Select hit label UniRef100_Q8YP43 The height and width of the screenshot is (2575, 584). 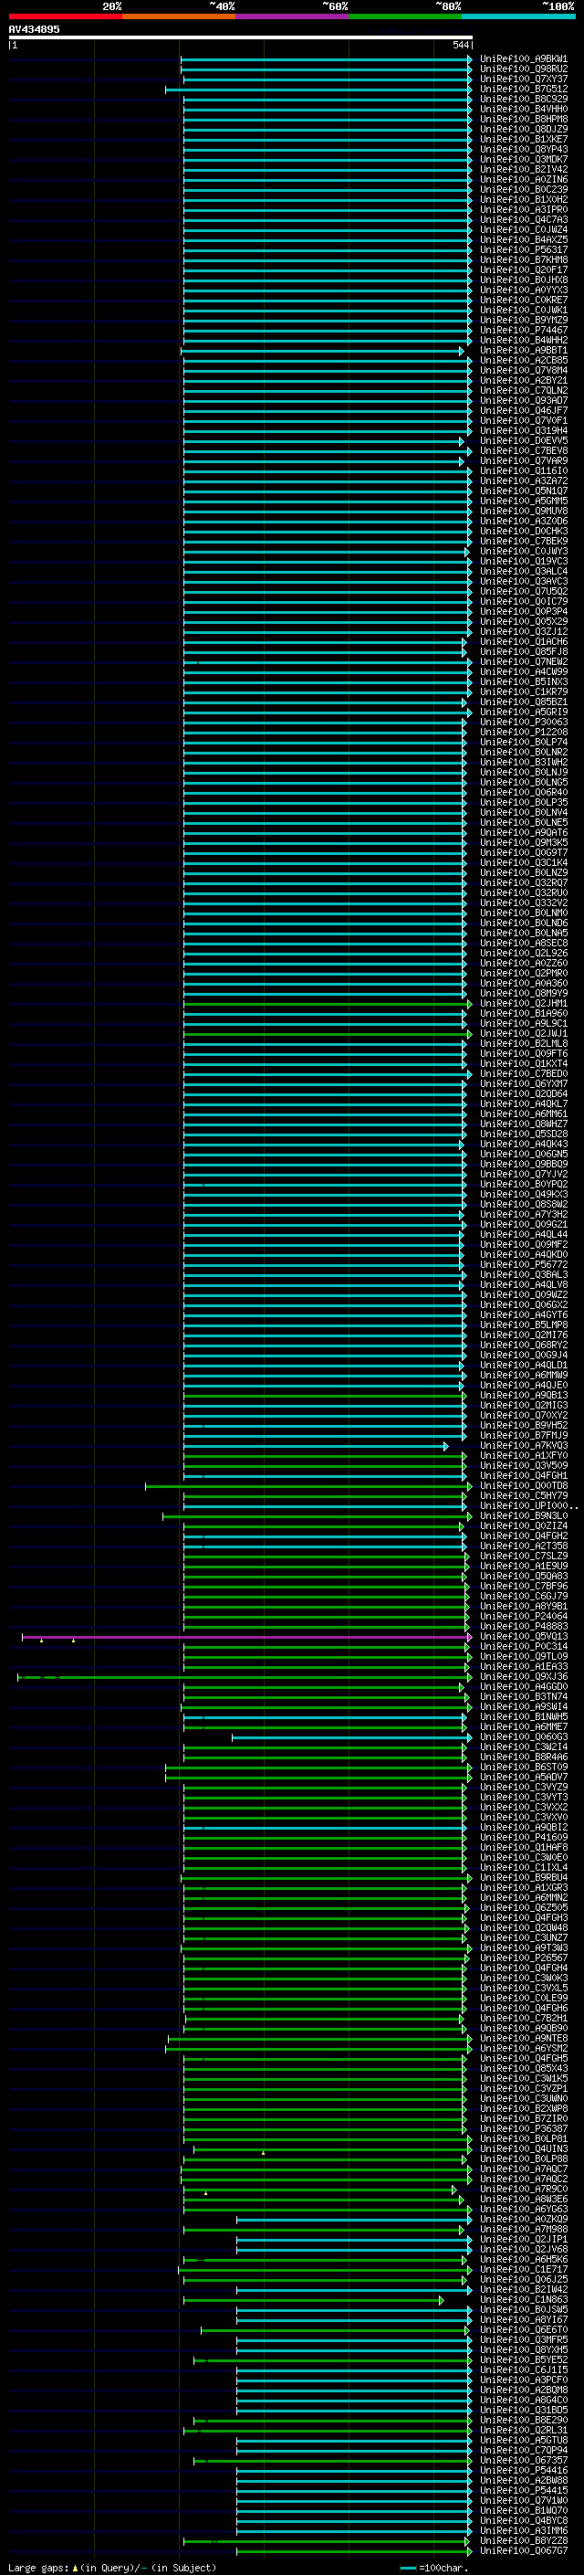click(524, 149)
